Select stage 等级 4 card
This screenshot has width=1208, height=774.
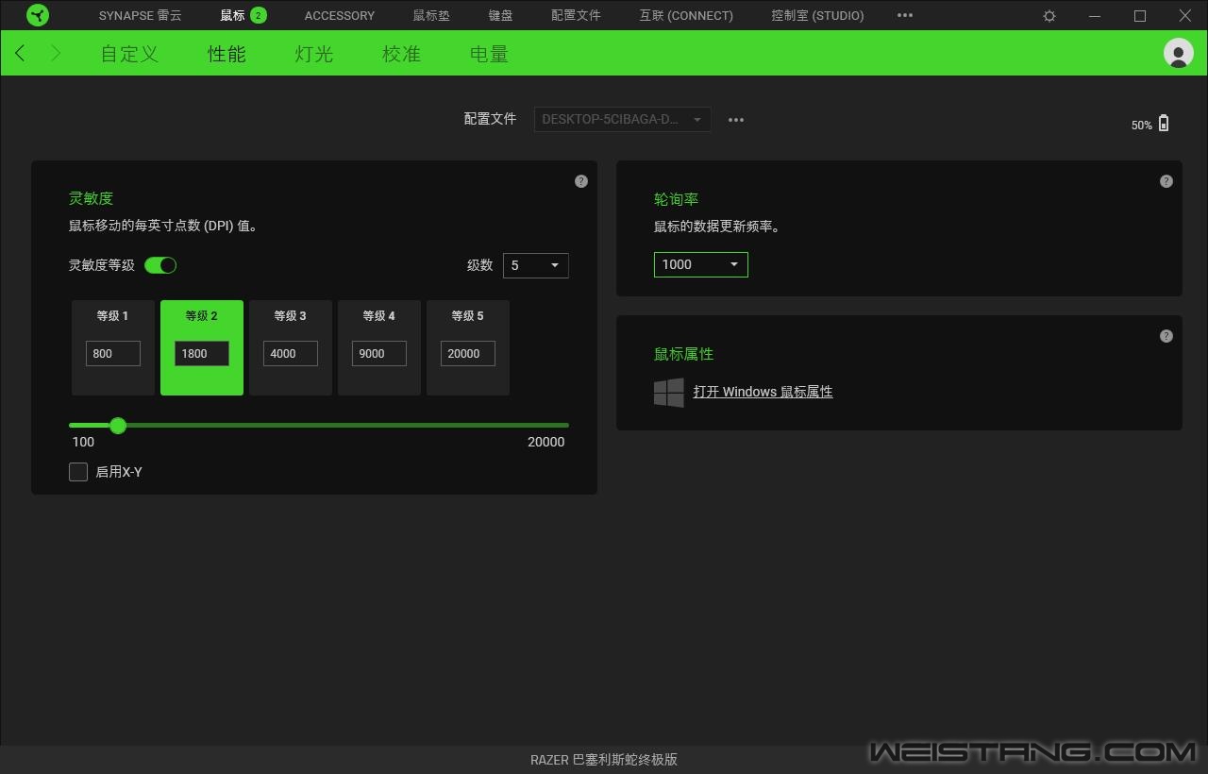tap(379, 347)
